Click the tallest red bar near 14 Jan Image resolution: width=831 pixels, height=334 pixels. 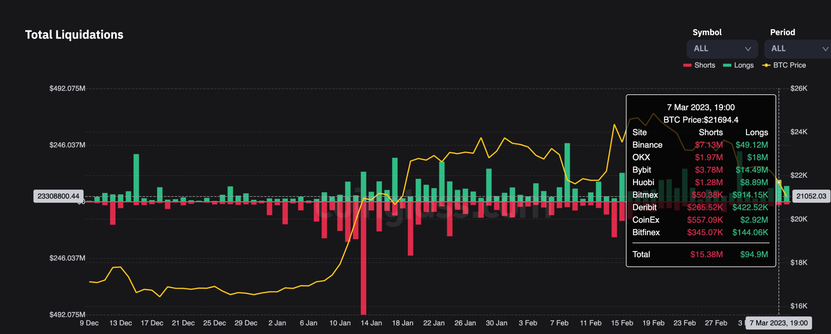click(x=364, y=258)
